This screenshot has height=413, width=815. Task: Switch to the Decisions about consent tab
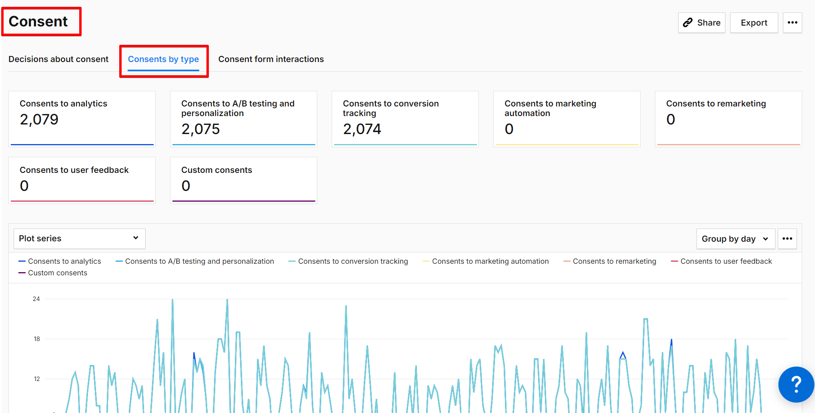[x=58, y=59]
